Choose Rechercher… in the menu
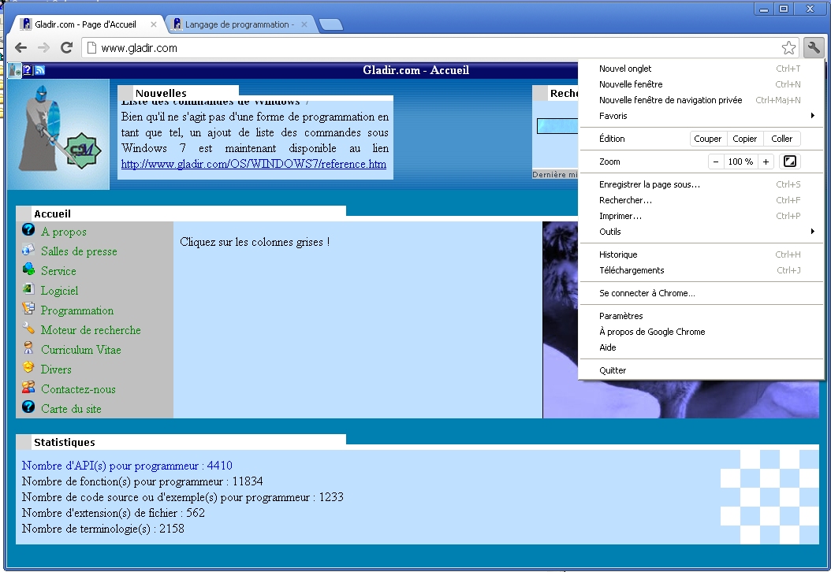 [701, 200]
